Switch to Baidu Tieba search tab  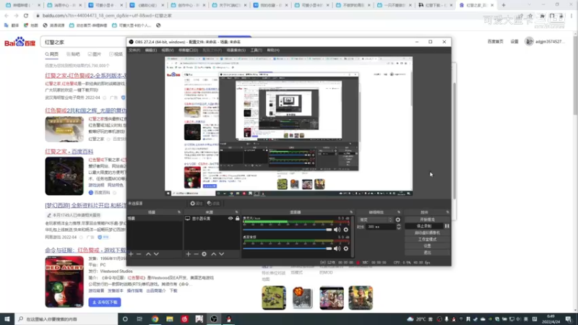coord(73,54)
